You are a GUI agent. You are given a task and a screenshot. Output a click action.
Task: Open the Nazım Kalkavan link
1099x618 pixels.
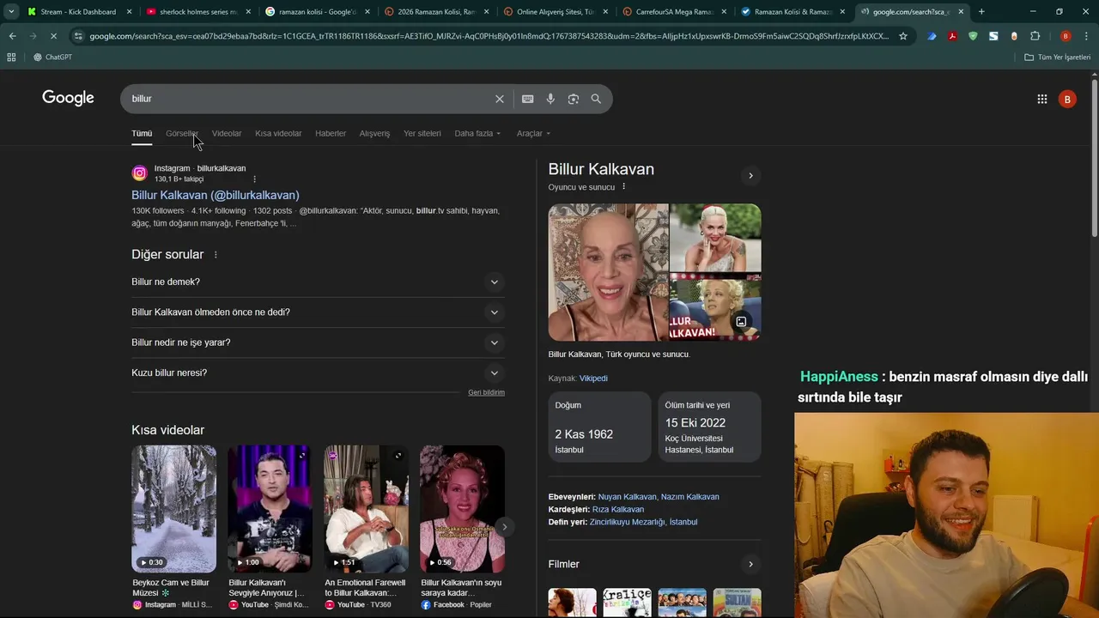[690, 497]
